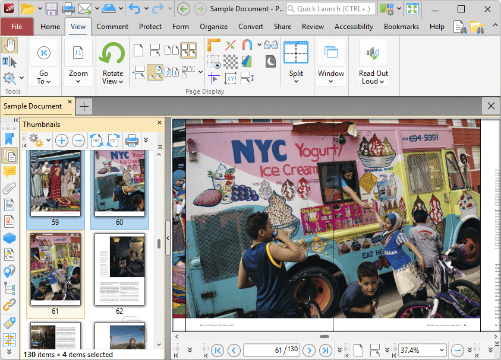Expand the Thumbnails options gear dropdown

click(48, 141)
